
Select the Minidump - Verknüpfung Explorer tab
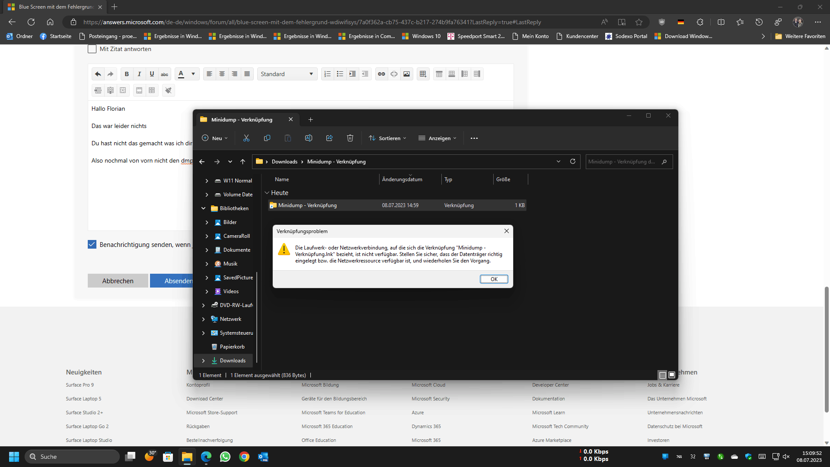click(x=242, y=119)
